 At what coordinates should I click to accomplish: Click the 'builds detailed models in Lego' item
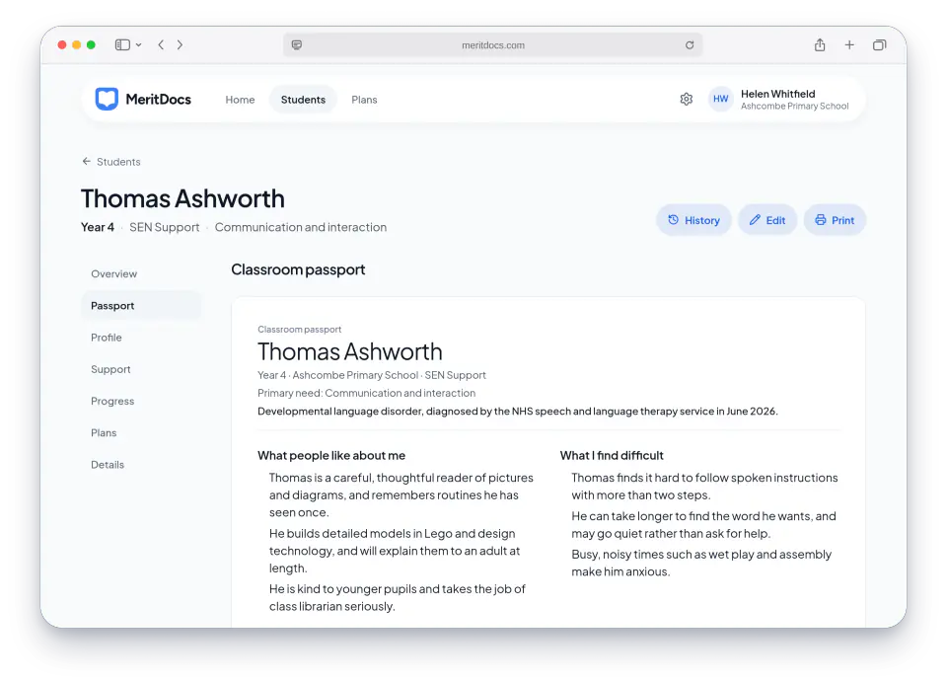(x=395, y=551)
